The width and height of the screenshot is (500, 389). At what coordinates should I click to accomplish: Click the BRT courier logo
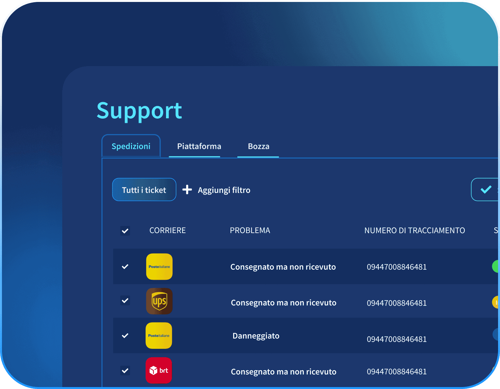click(159, 370)
